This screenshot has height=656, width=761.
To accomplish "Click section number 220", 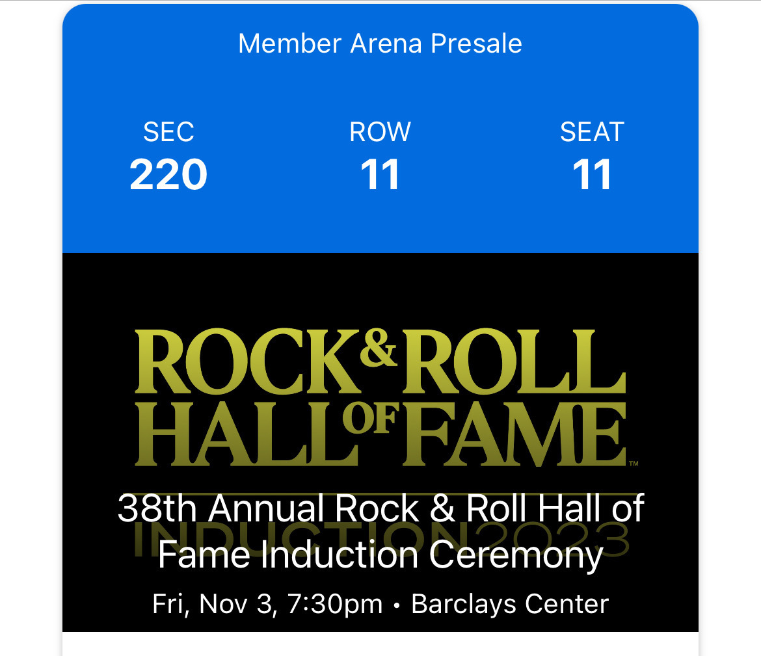I will [168, 175].
